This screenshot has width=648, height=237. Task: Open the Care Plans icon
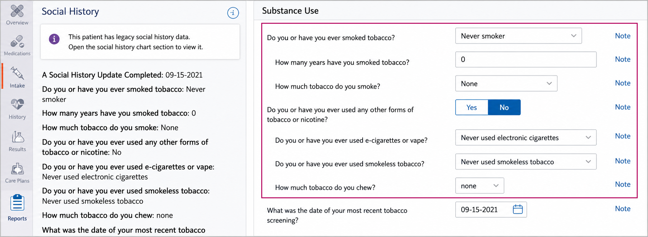tap(17, 169)
